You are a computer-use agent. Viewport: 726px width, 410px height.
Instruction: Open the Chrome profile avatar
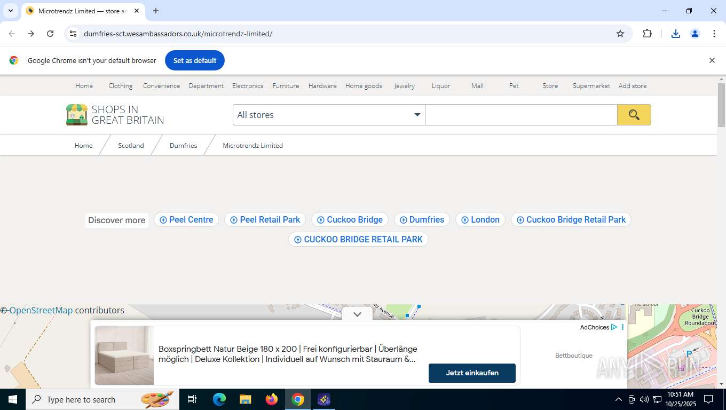click(x=695, y=34)
